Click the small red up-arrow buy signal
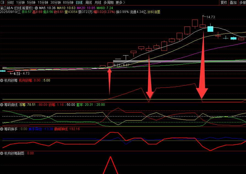This screenshot has width=246, height=174. click(110, 81)
